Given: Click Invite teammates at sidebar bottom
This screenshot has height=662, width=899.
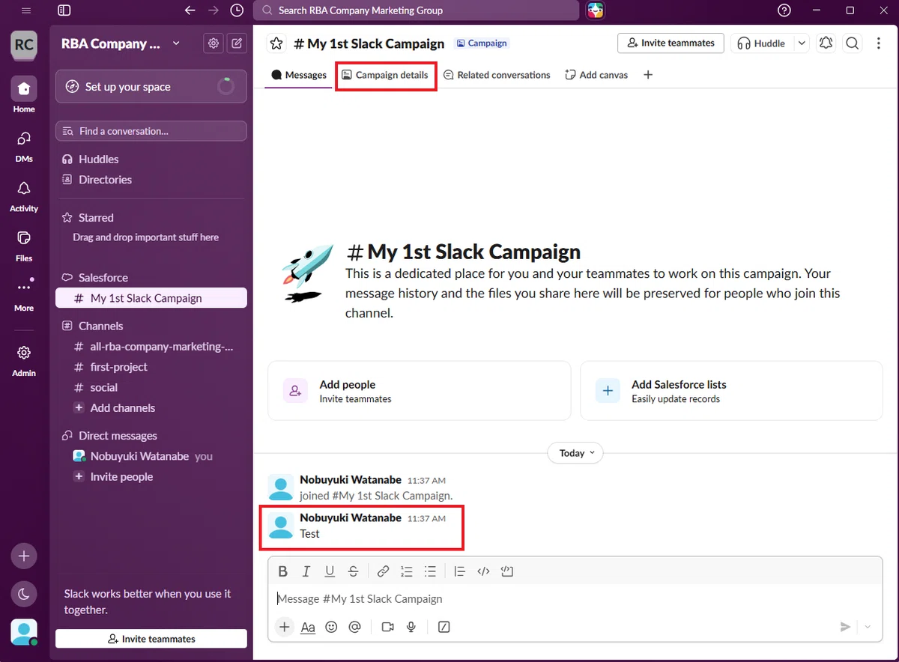Looking at the screenshot, I should 151,639.
